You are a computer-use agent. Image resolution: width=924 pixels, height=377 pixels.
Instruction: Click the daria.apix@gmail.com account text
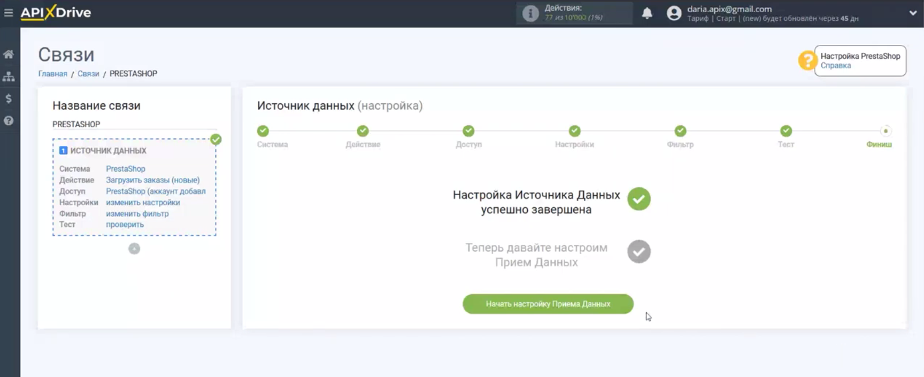tap(729, 9)
